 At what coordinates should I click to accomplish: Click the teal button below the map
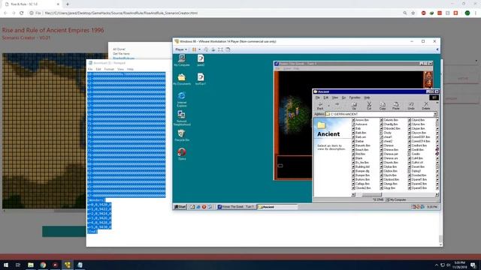tap(64, 232)
